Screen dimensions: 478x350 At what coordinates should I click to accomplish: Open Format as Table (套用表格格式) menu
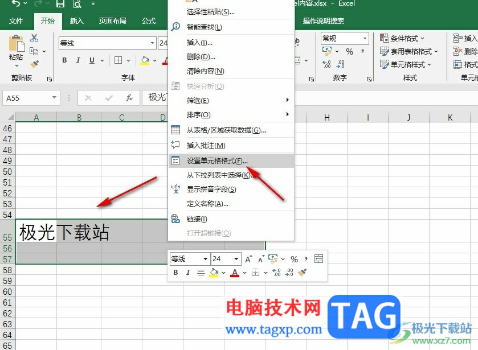click(x=409, y=51)
